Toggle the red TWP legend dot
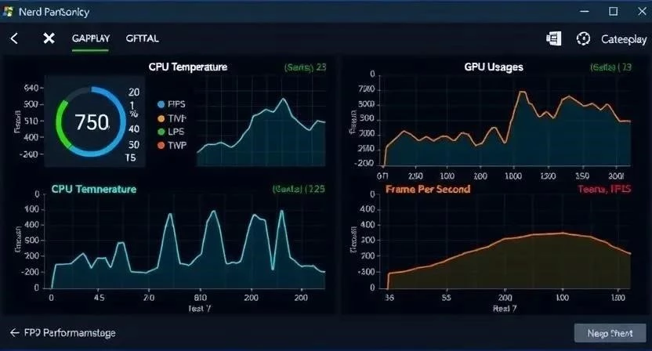The image size is (652, 351). (x=161, y=145)
